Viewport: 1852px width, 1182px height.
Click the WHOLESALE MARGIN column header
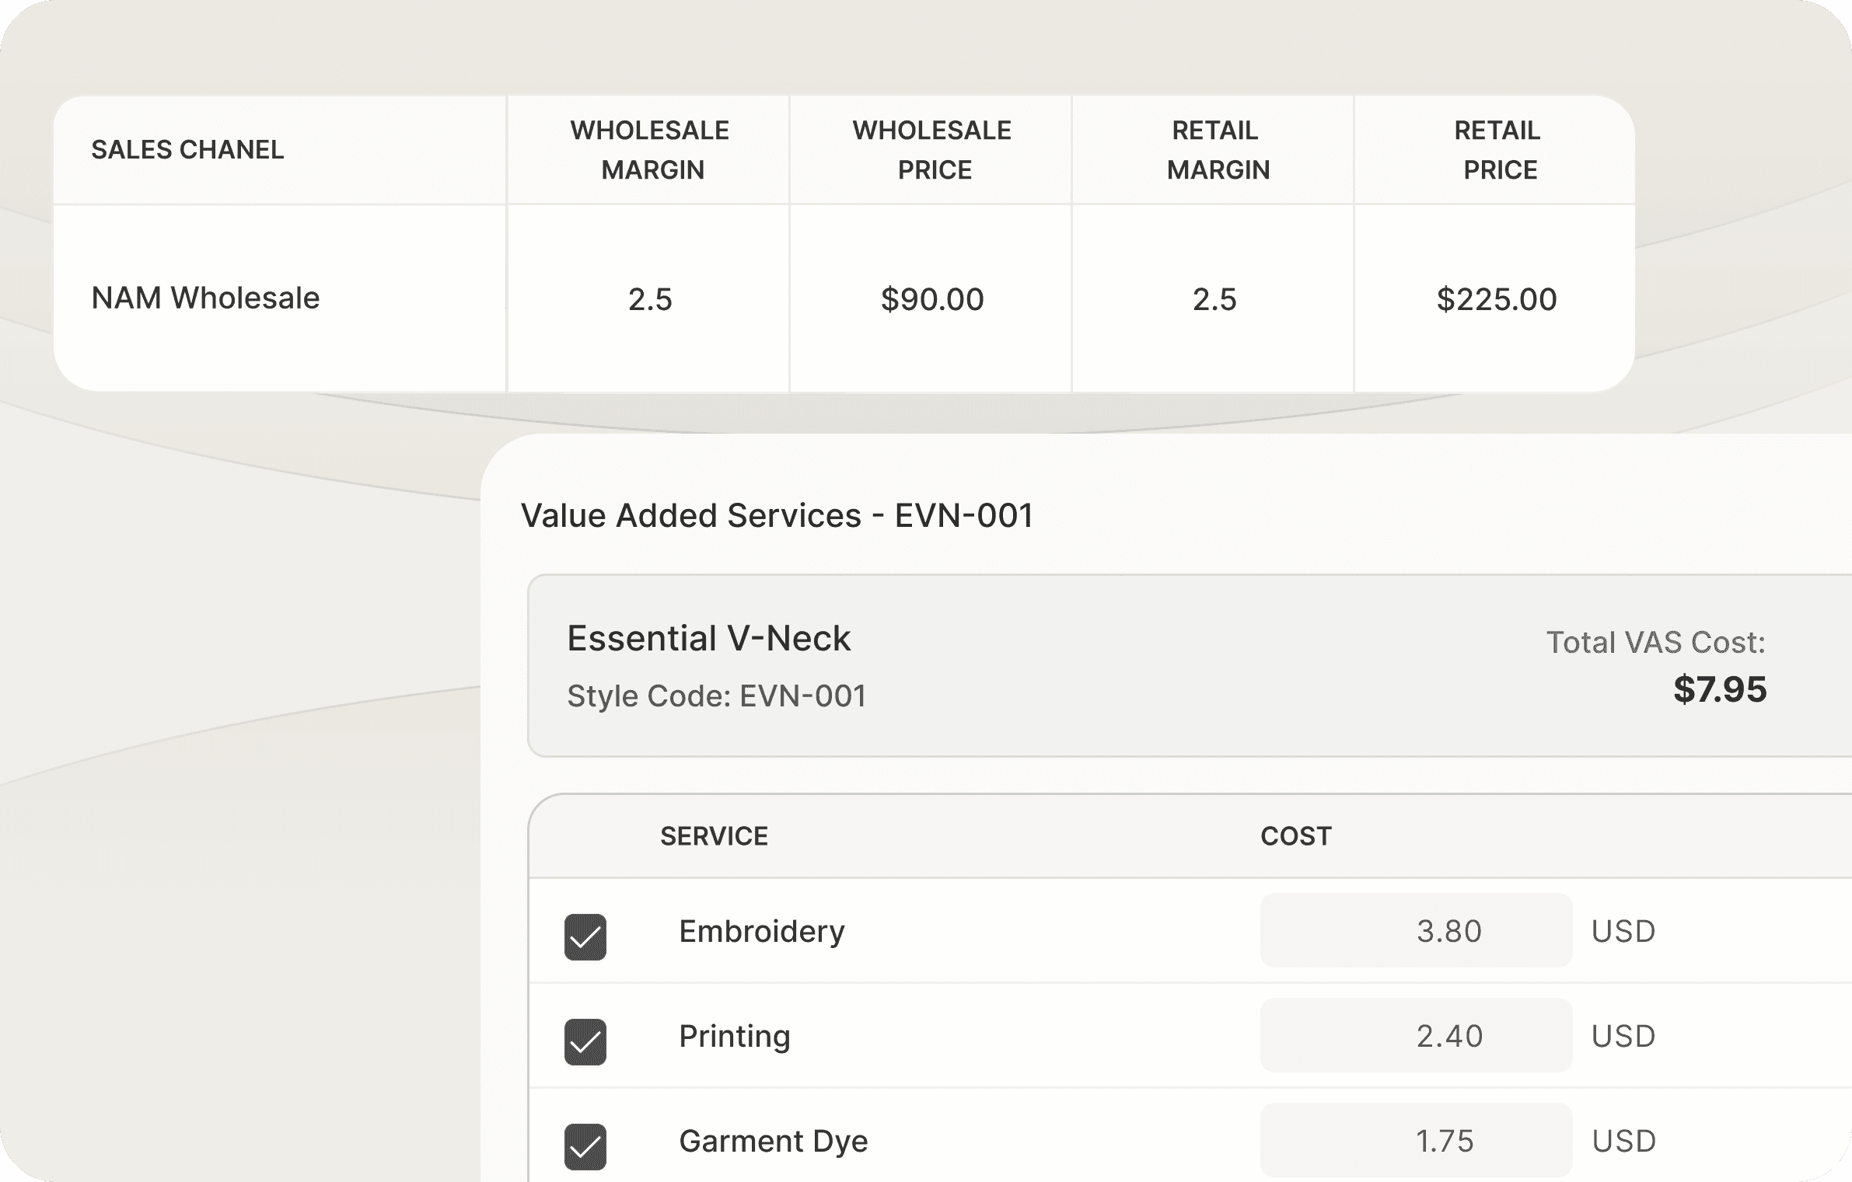[650, 149]
